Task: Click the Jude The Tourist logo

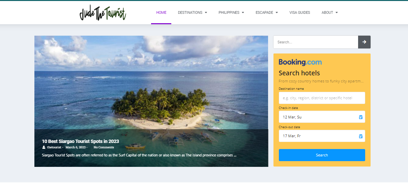Action: [103, 13]
